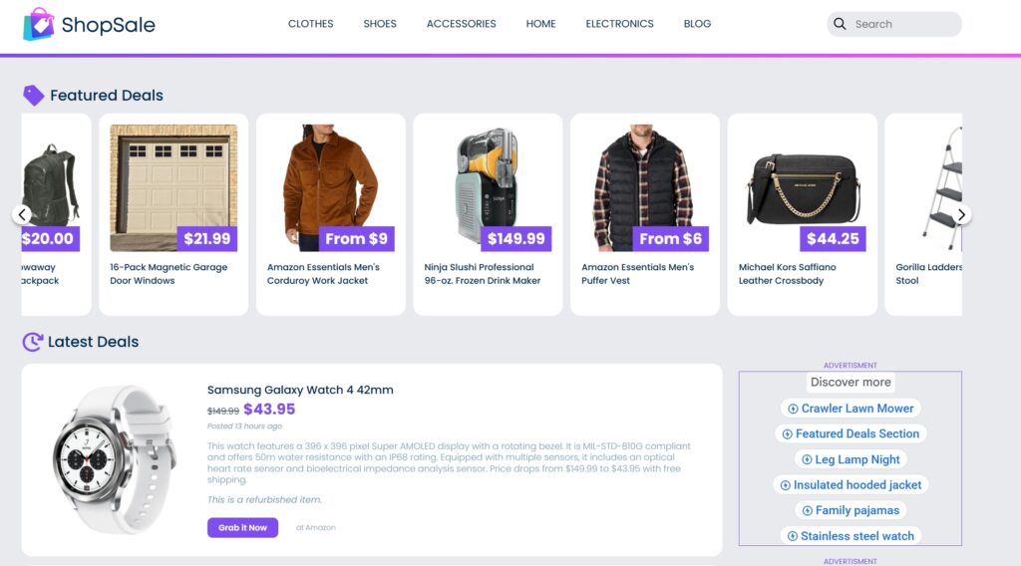The width and height of the screenshot is (1021, 566).
Task: Click the ShopSale shopping bag logo
Action: (39, 24)
